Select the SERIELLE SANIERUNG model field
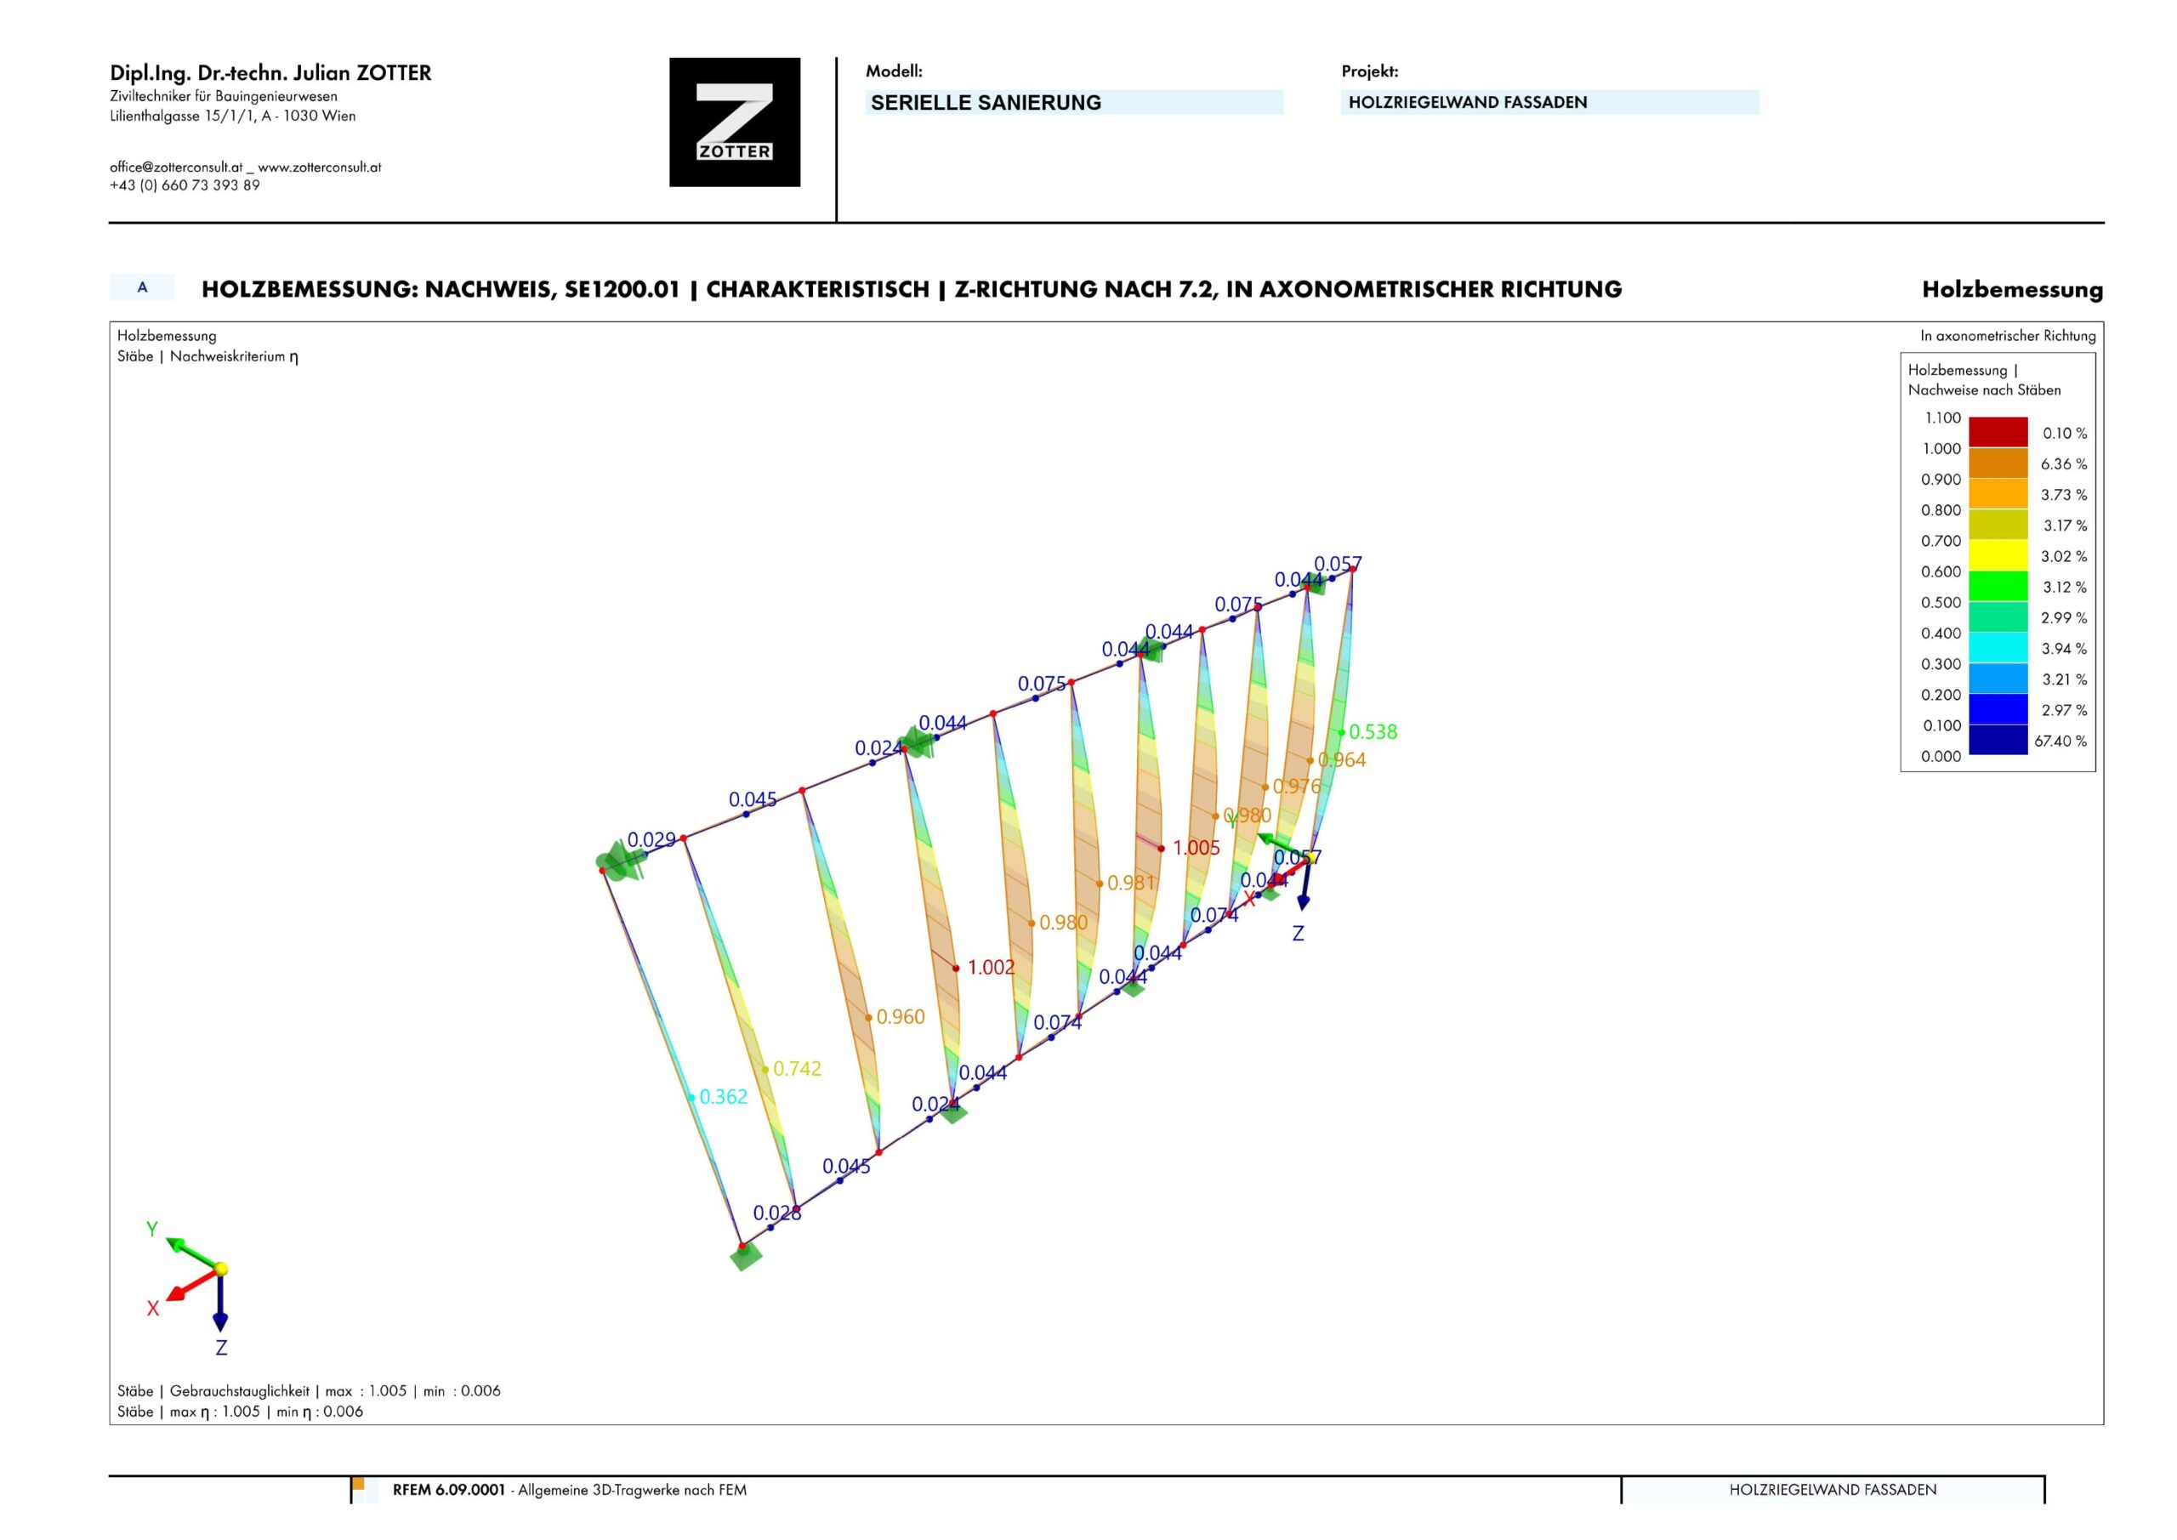Screen dimensions: 2177x1540 click(1073, 102)
